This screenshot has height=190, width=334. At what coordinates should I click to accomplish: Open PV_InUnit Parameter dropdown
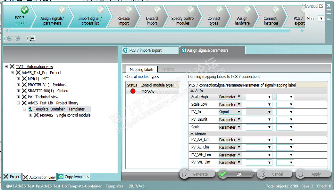coord(230,119)
